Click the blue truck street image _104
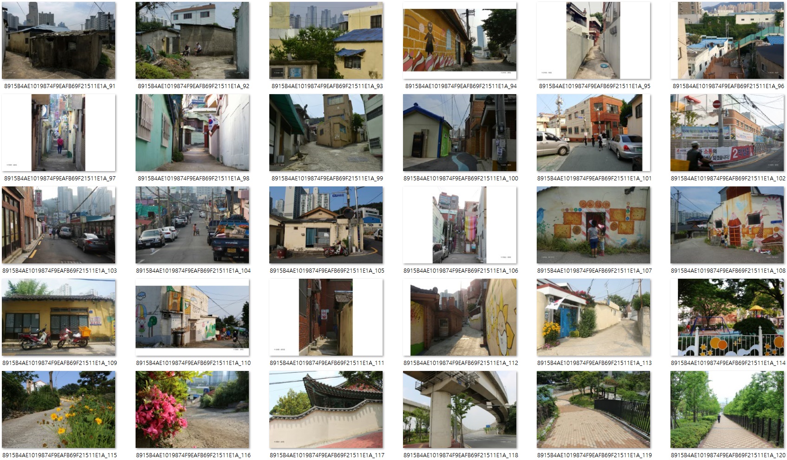Screen dimensions: 787x460 [x=192, y=225]
